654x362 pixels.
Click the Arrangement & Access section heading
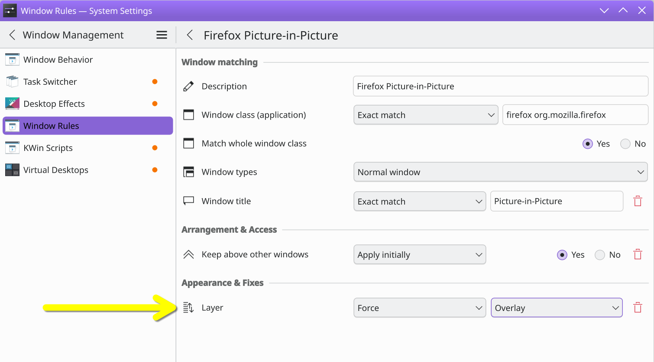coord(229,230)
